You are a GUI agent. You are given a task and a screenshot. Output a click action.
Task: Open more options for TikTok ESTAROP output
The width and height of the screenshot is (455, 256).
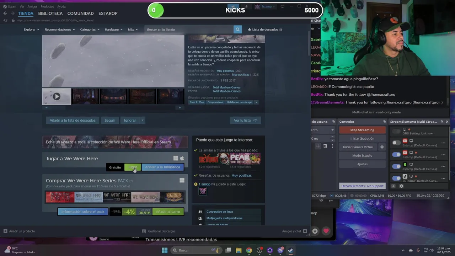443,178
